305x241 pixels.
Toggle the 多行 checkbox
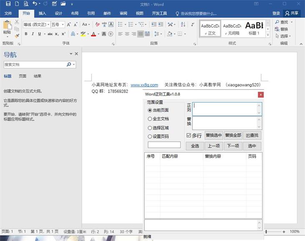[189, 135]
